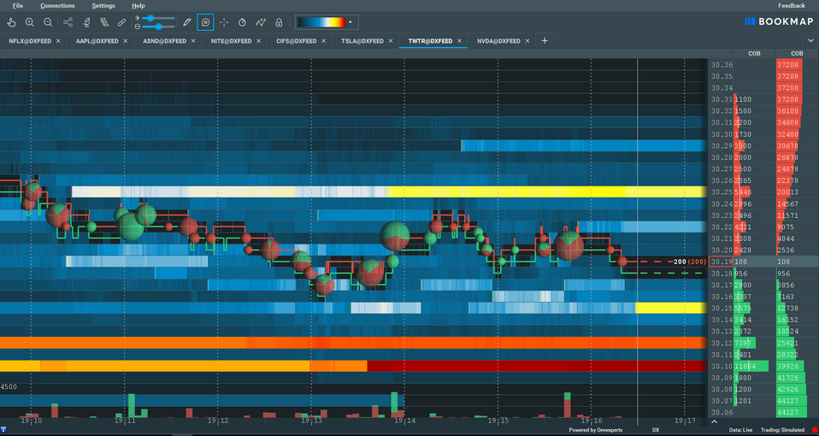The width and height of the screenshot is (819, 436).
Task: Adjust the upper contrast slider handle
Action: pyautogui.click(x=149, y=18)
